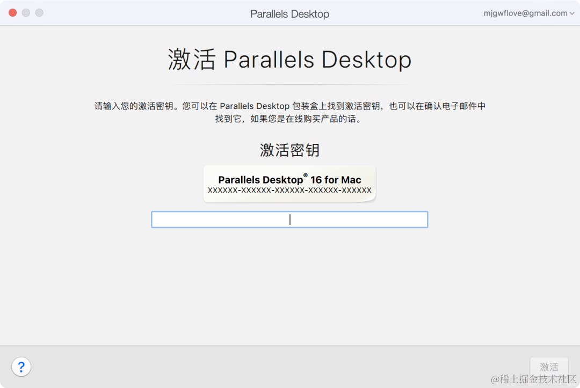Expand the mjgwflove@gmail.com account dropdown
Image resolution: width=580 pixels, height=388 pixels.
click(x=528, y=13)
